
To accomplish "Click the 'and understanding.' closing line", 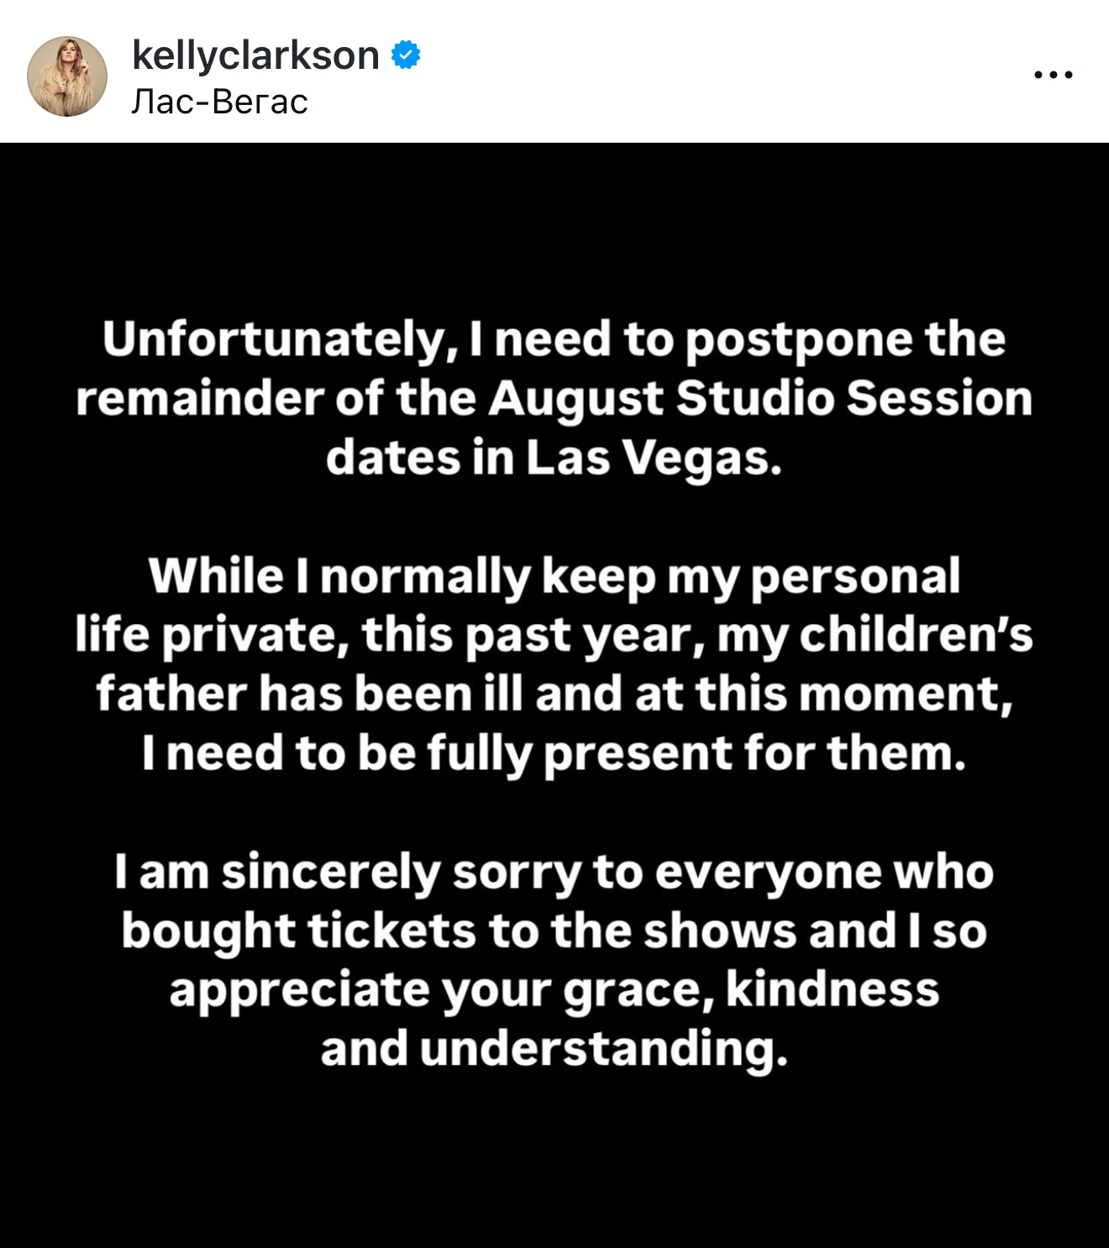I will (x=554, y=1050).
